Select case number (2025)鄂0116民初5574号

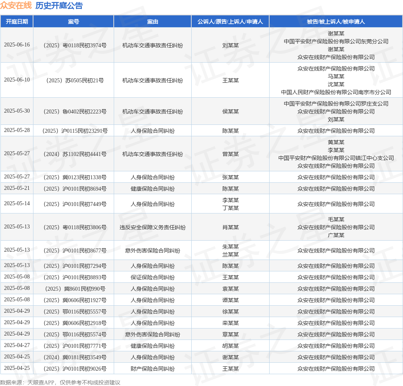click(x=75, y=334)
